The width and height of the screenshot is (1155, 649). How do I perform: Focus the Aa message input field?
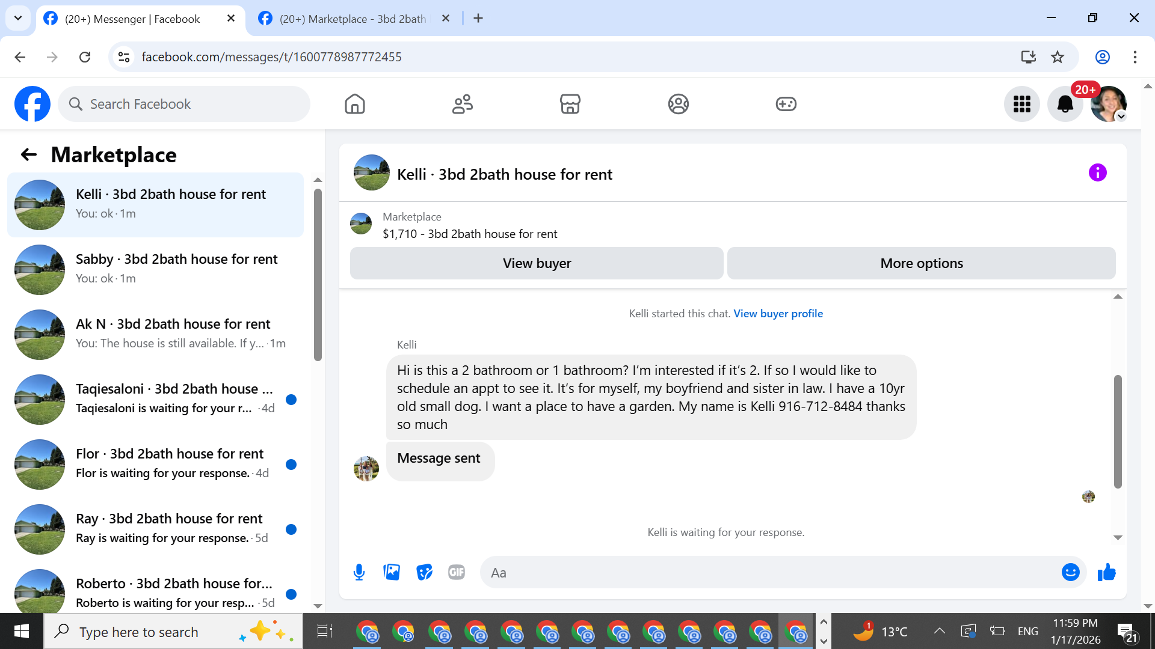(770, 572)
